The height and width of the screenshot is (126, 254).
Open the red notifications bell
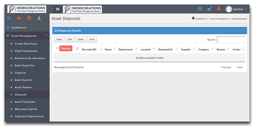[x=219, y=9]
